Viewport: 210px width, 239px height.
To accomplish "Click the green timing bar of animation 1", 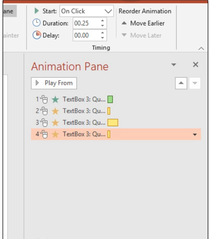I will 110,100.
